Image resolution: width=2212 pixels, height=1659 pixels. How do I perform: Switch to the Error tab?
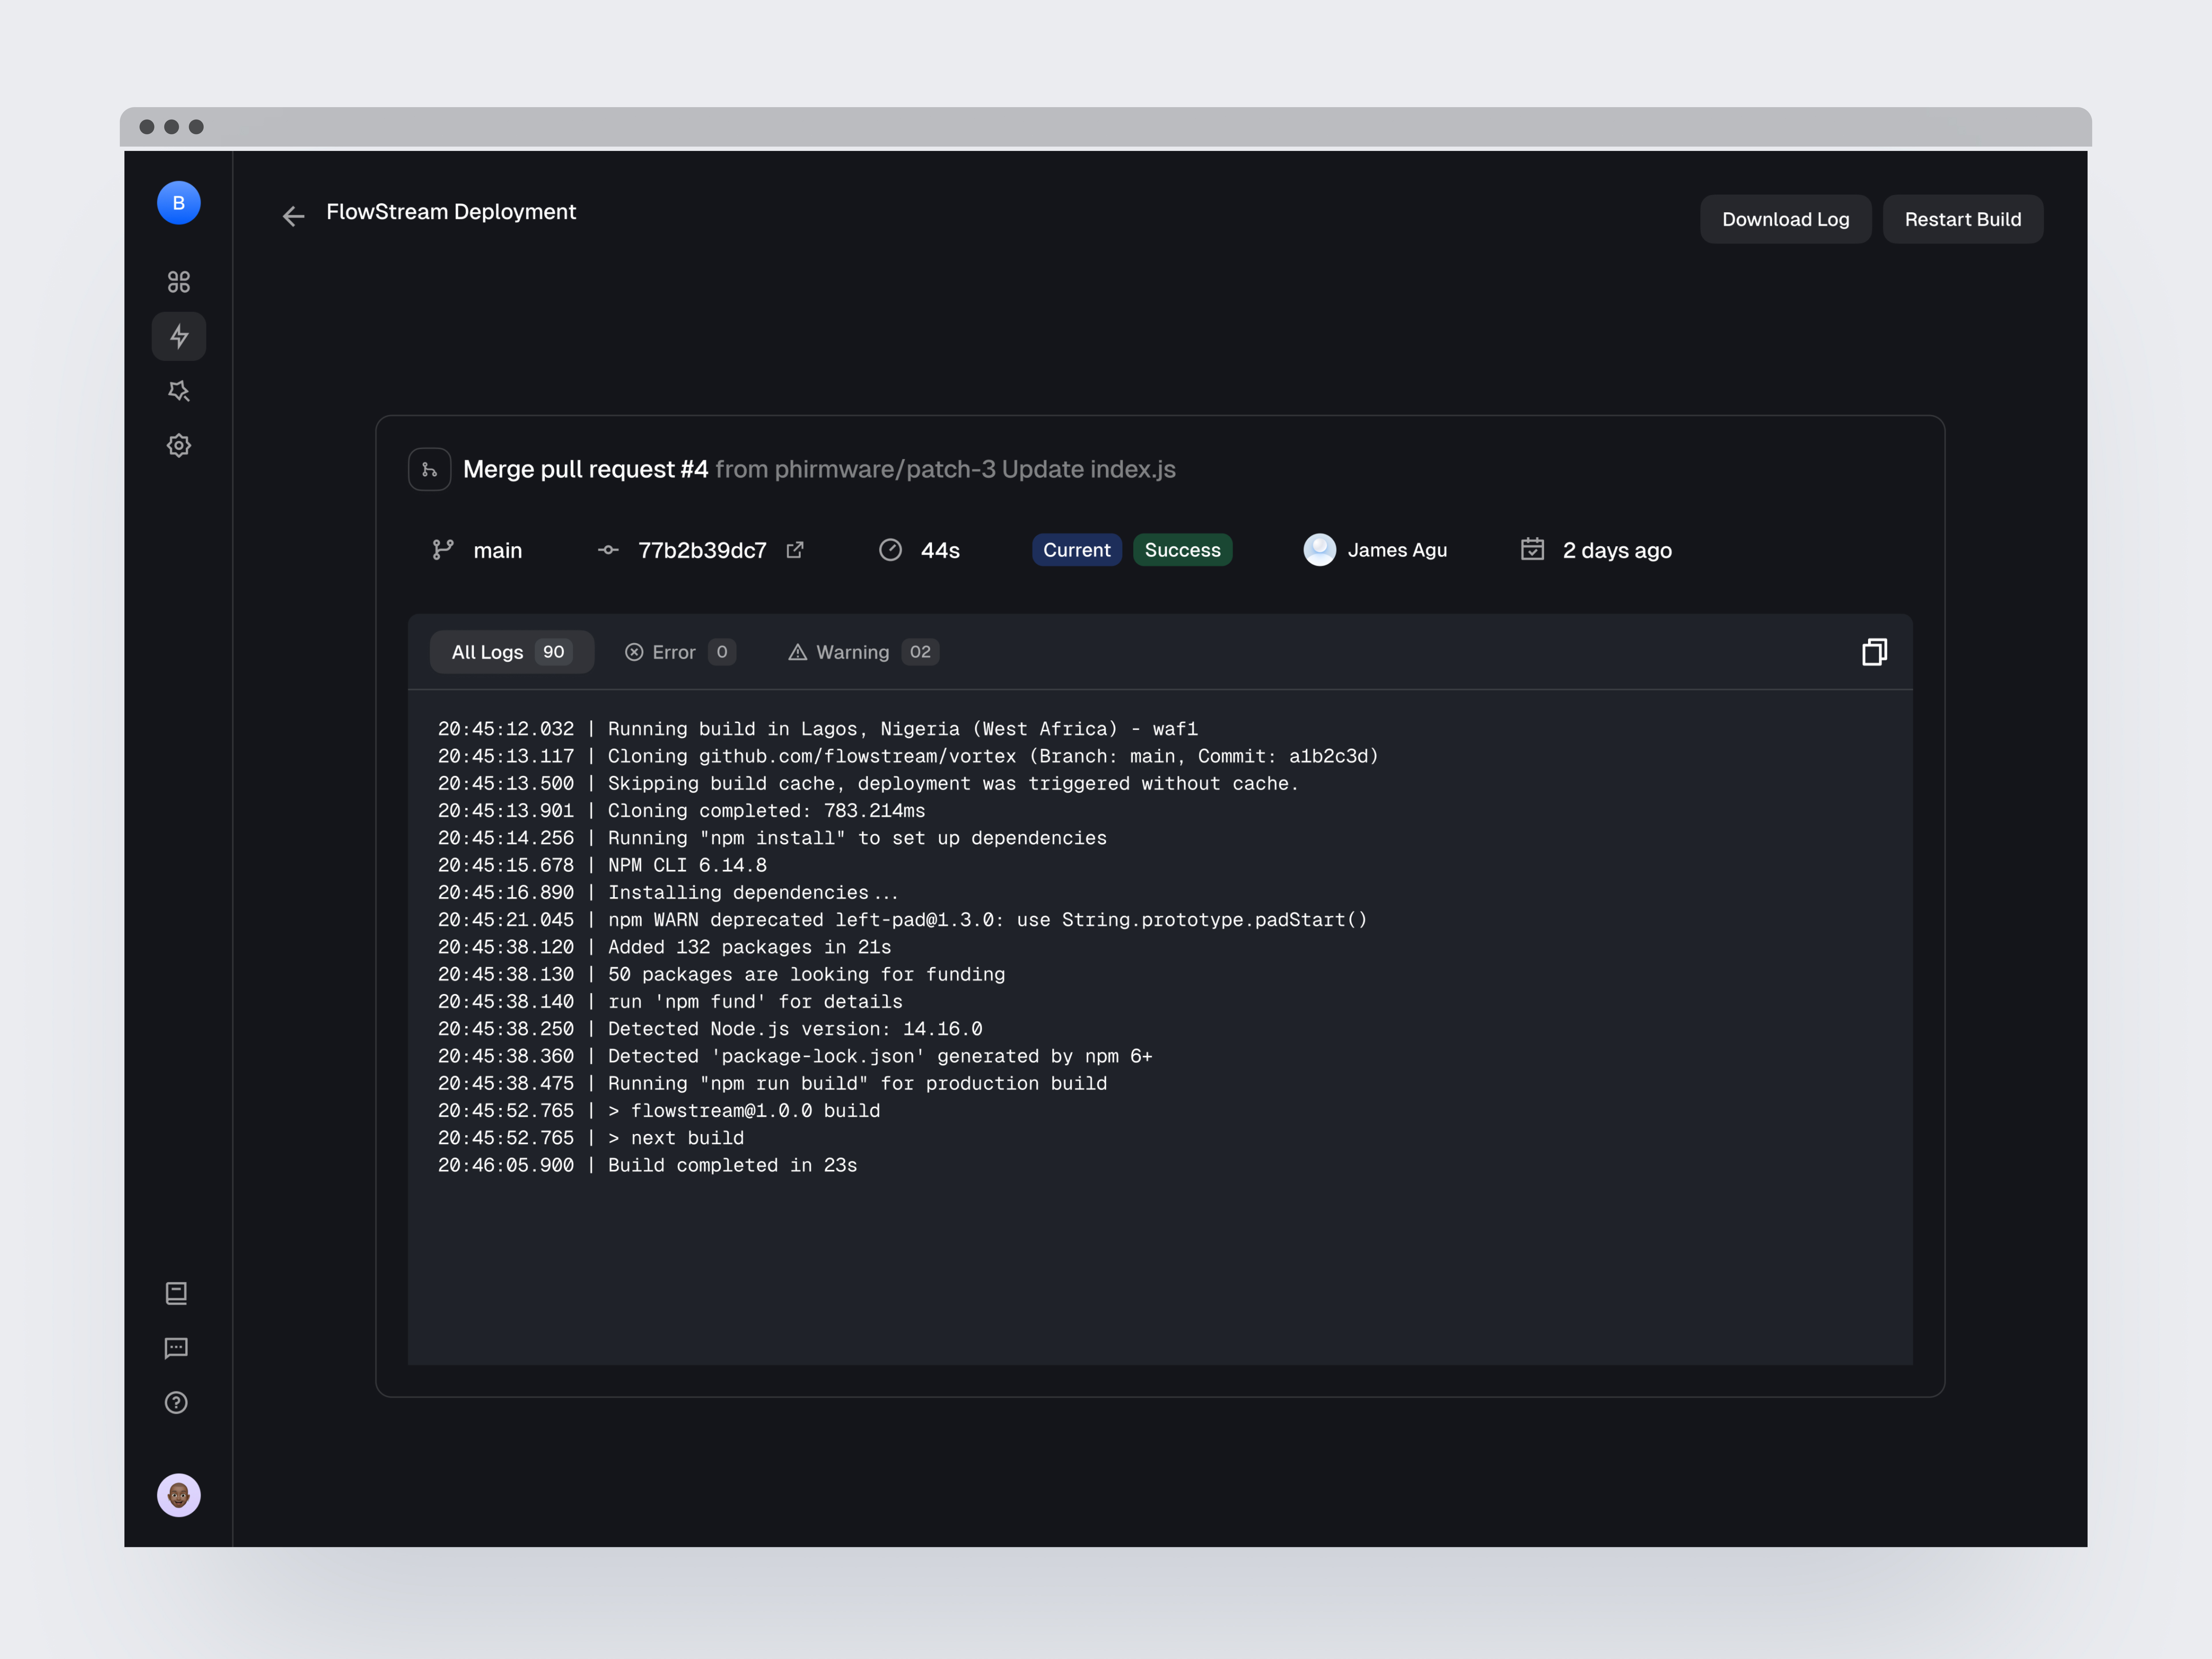point(681,652)
